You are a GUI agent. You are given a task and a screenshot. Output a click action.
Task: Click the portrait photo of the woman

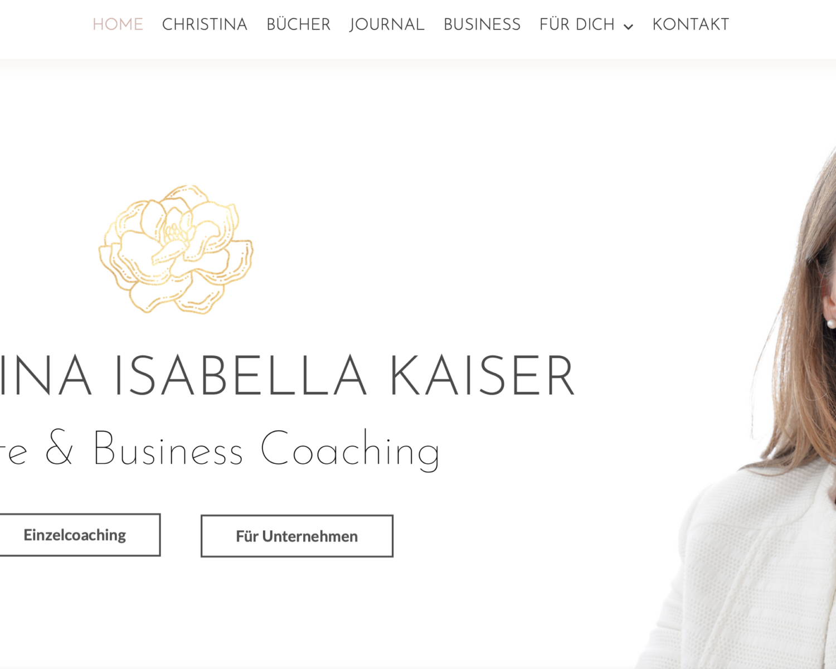[747, 407]
